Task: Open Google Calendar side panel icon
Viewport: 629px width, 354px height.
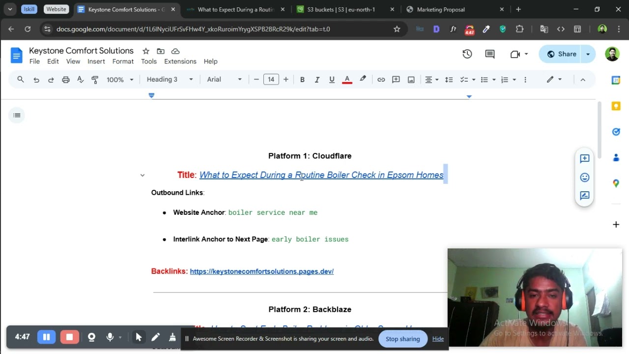Action: (616, 80)
